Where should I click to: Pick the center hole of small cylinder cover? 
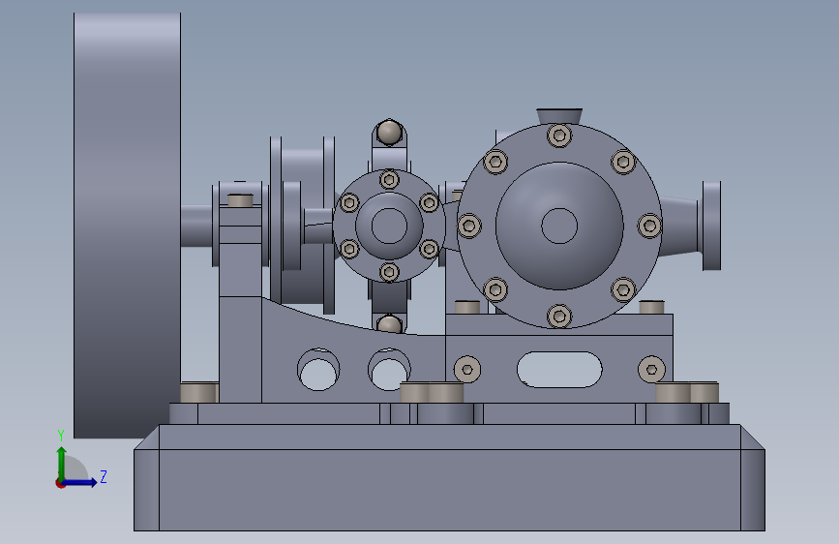[389, 226]
